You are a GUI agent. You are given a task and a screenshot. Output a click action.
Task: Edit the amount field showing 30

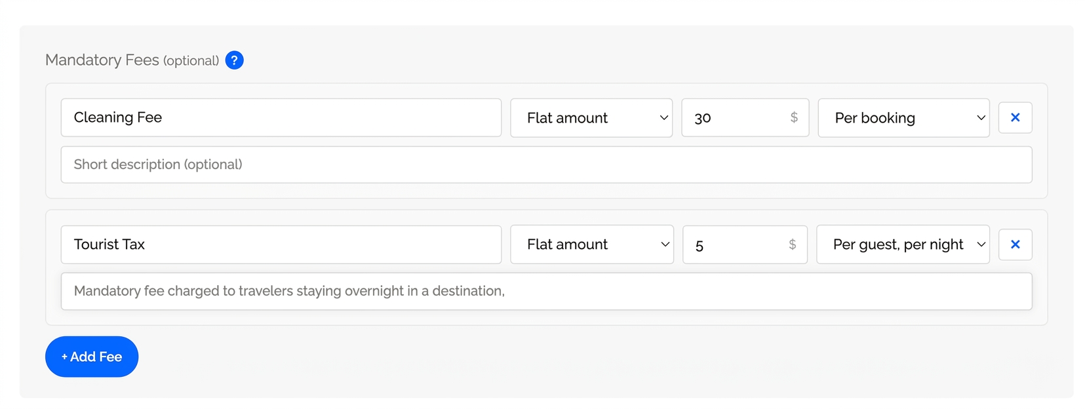745,118
